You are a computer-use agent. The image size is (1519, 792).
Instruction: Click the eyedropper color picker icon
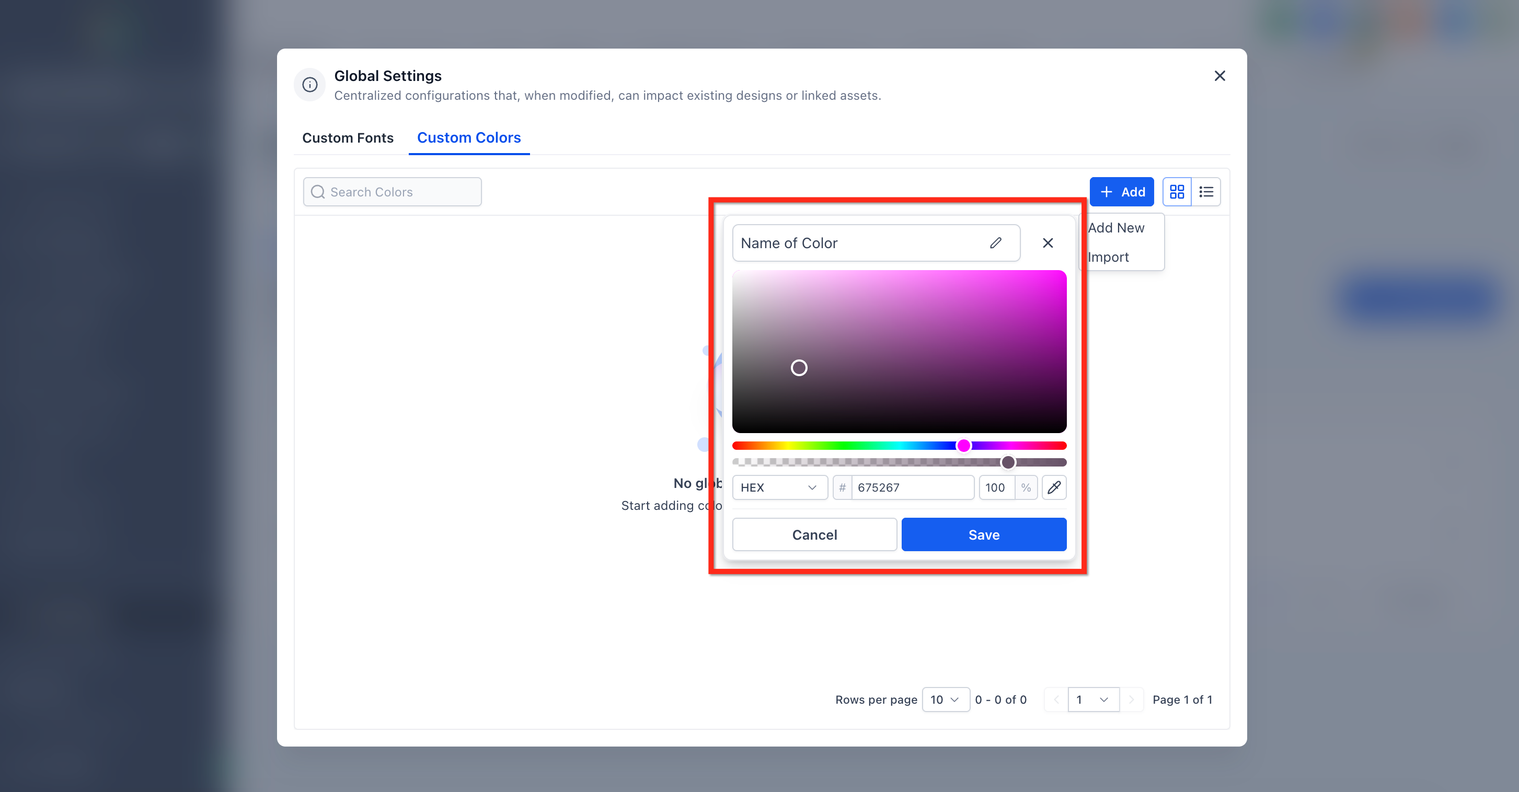coord(1053,487)
